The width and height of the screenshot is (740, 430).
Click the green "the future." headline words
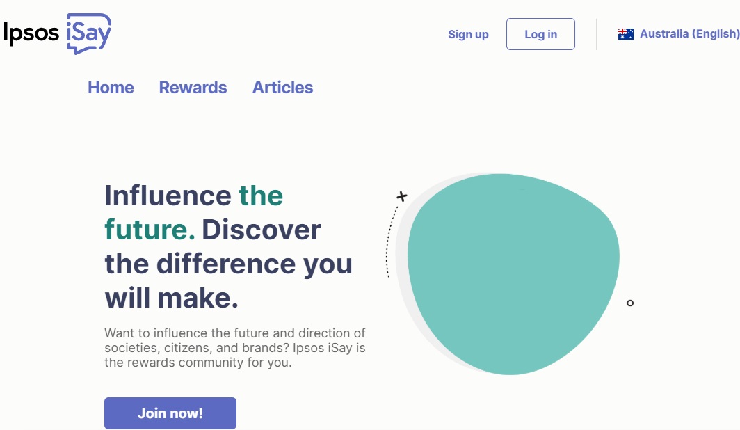pos(150,229)
